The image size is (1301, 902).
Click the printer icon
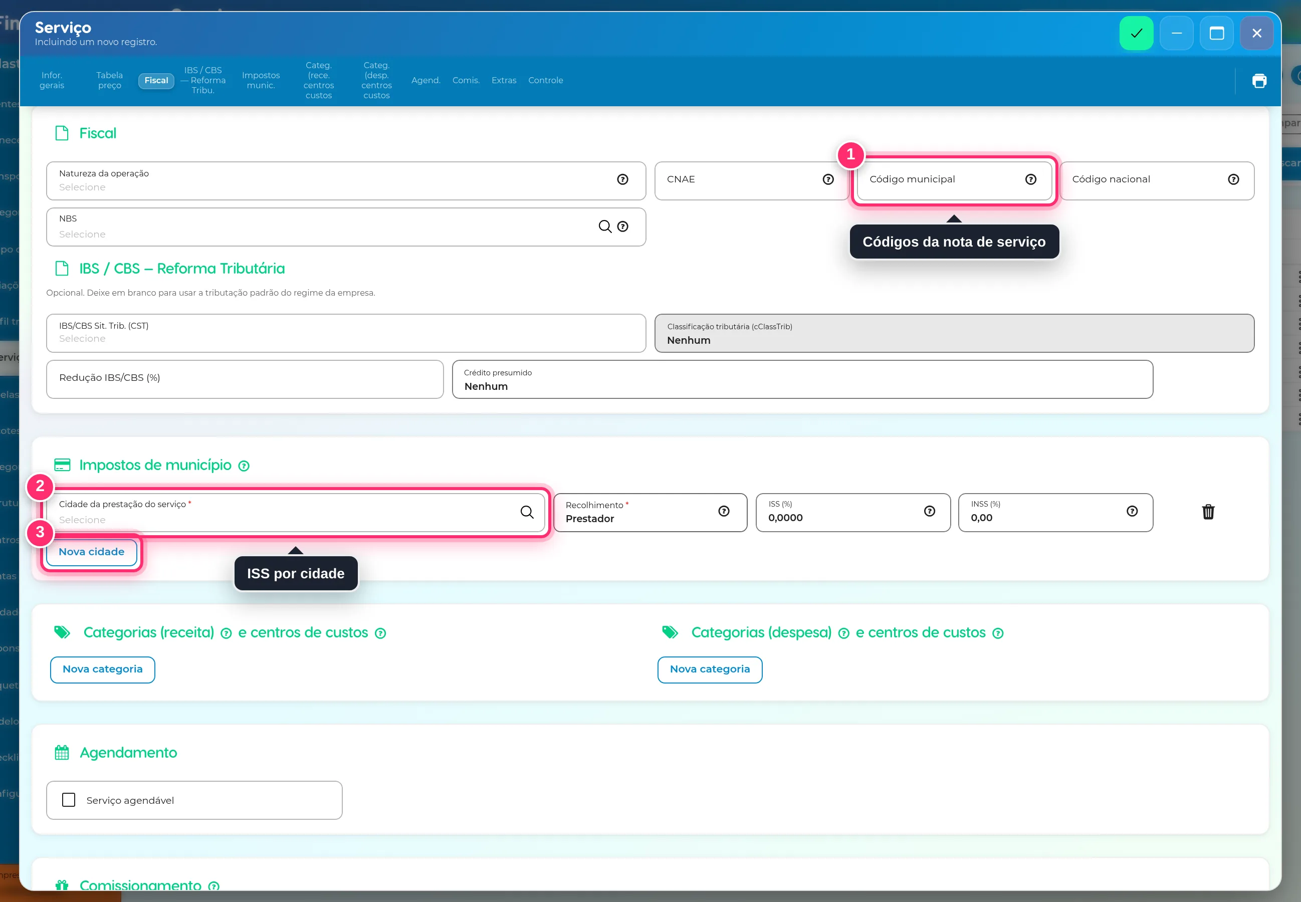click(x=1259, y=81)
